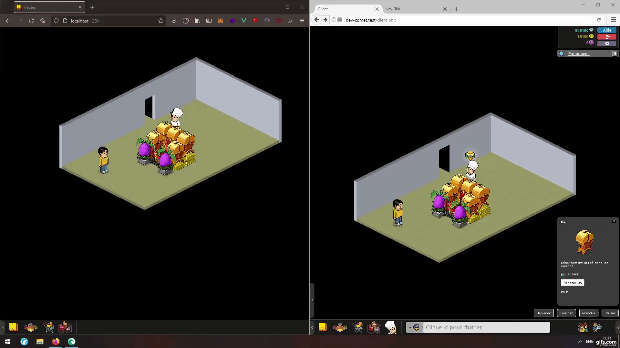Click the Acheter un button

572,283
